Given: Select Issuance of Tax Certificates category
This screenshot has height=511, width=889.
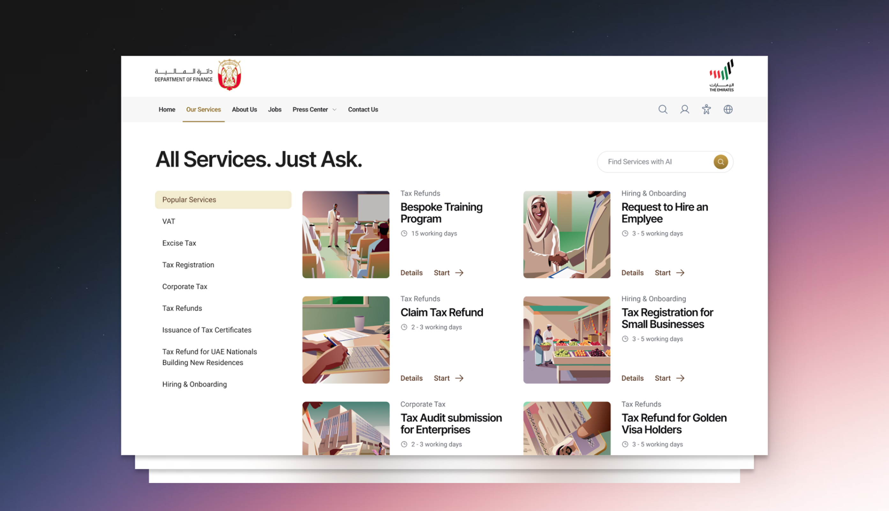Looking at the screenshot, I should 206,330.
